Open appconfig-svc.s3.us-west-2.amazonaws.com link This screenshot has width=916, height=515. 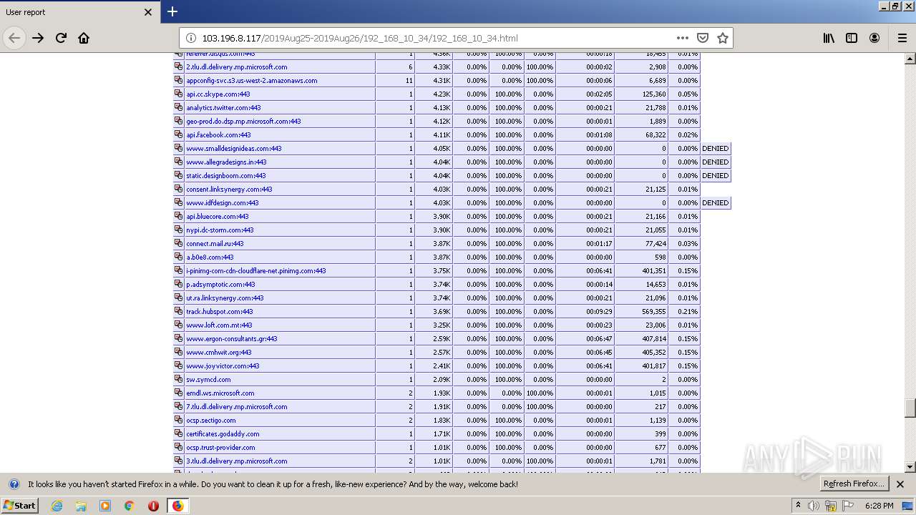click(251, 81)
